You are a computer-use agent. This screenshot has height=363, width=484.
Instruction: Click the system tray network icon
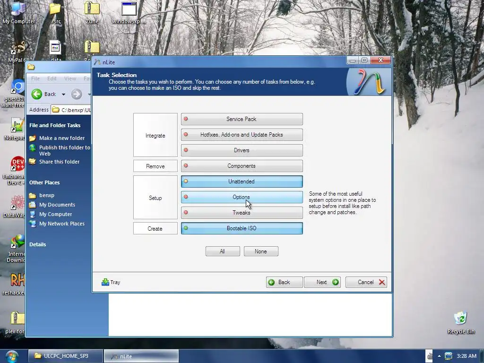[448, 356]
